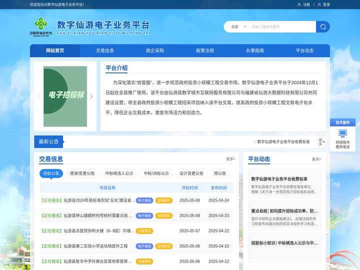
Task: Open the 要点总结|如何提升招标成功率 news card
Action: pyautogui.click(x=284, y=215)
